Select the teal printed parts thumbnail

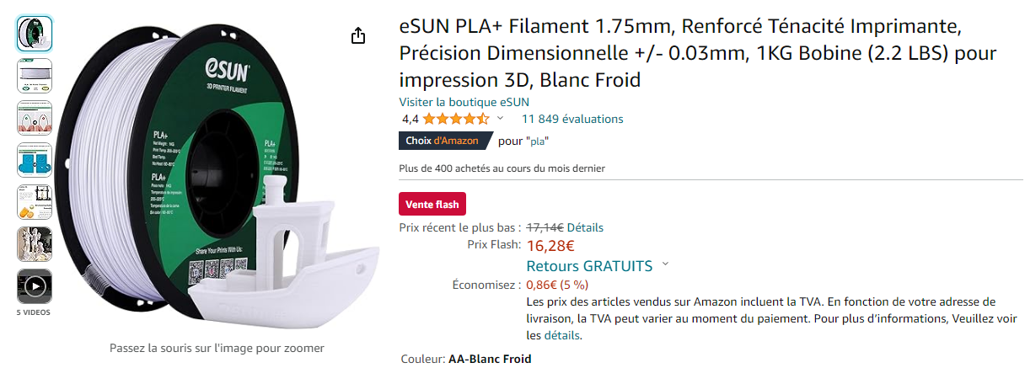click(x=35, y=159)
